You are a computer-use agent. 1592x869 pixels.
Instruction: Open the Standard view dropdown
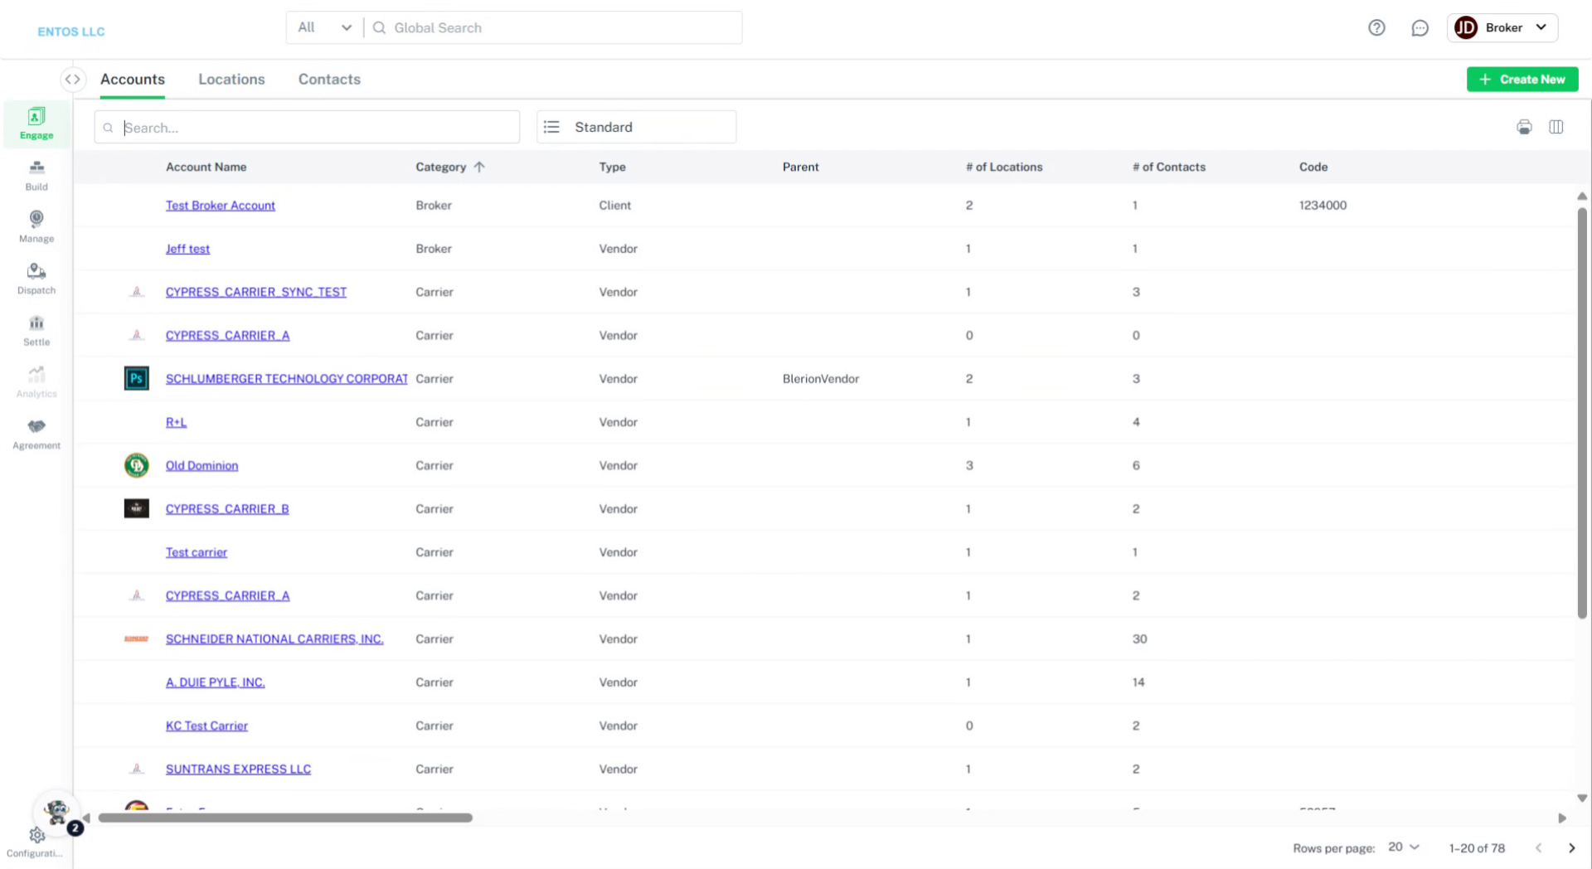click(x=636, y=127)
